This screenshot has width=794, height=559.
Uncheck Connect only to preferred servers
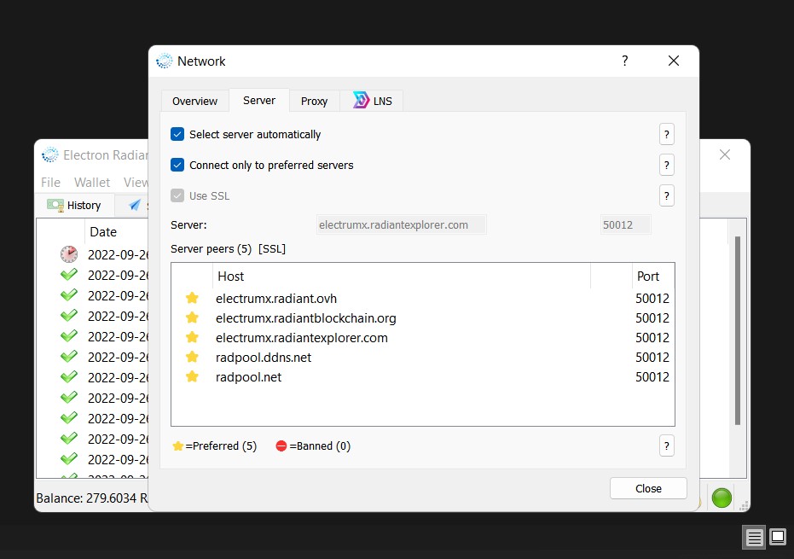coord(177,166)
